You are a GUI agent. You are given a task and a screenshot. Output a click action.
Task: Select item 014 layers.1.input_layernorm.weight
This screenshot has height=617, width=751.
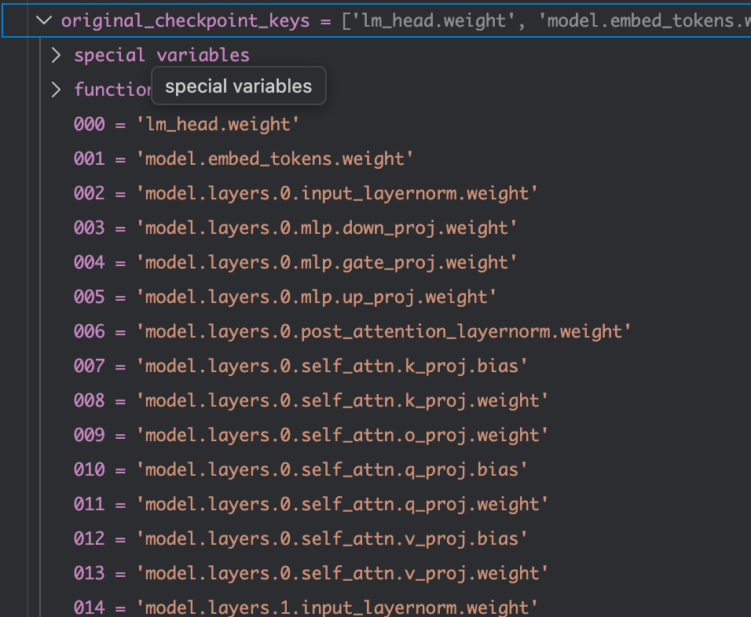click(x=306, y=607)
